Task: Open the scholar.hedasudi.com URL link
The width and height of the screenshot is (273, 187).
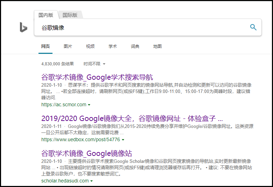Action: 65,181
